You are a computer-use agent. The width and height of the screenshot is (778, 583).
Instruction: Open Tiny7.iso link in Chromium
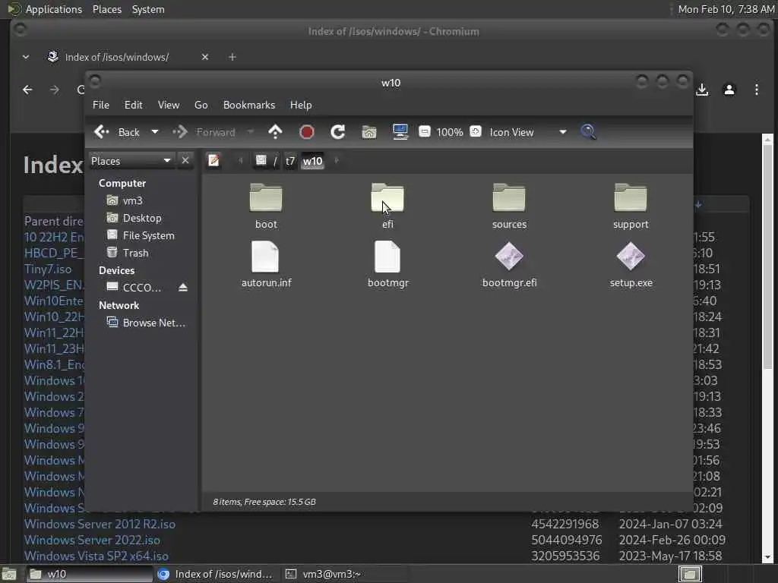pos(48,269)
